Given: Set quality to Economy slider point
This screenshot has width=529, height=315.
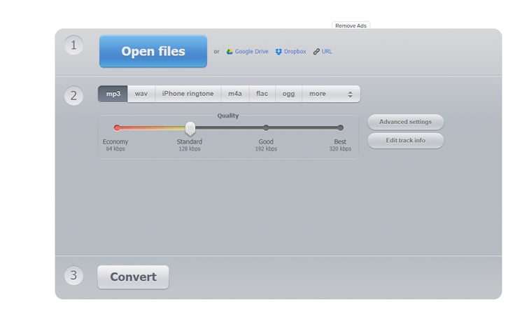Looking at the screenshot, I should pyautogui.click(x=117, y=127).
